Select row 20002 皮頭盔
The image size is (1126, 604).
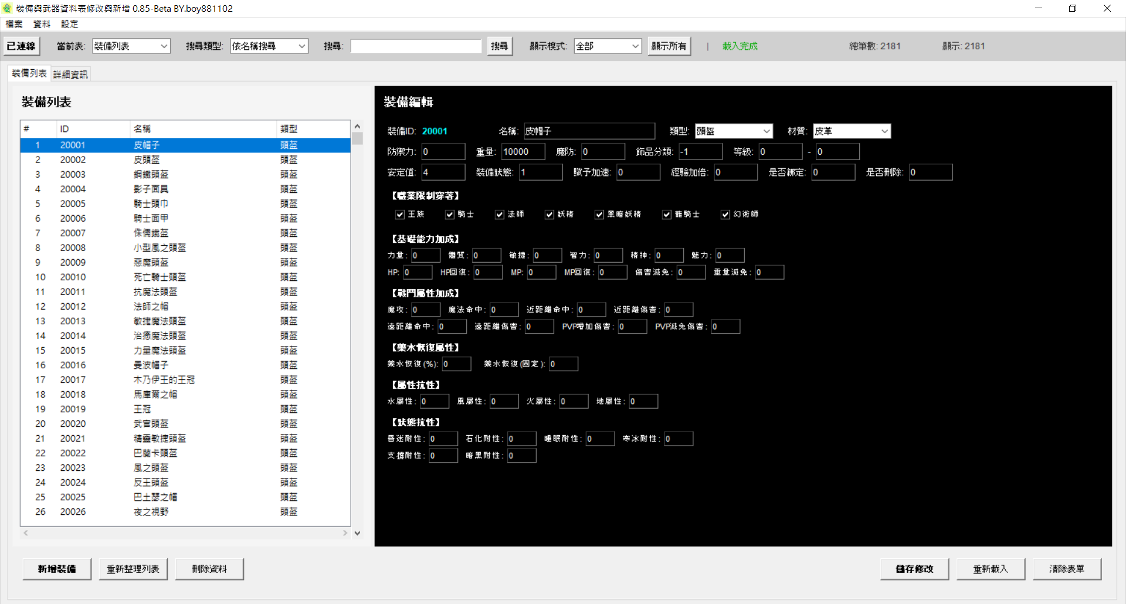pos(185,160)
